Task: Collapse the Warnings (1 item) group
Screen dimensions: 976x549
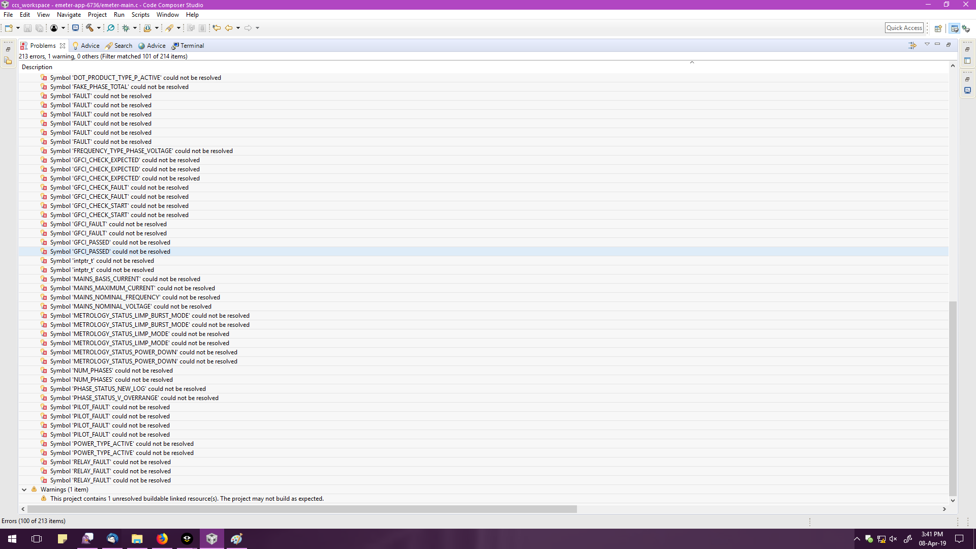Action: [x=24, y=490]
